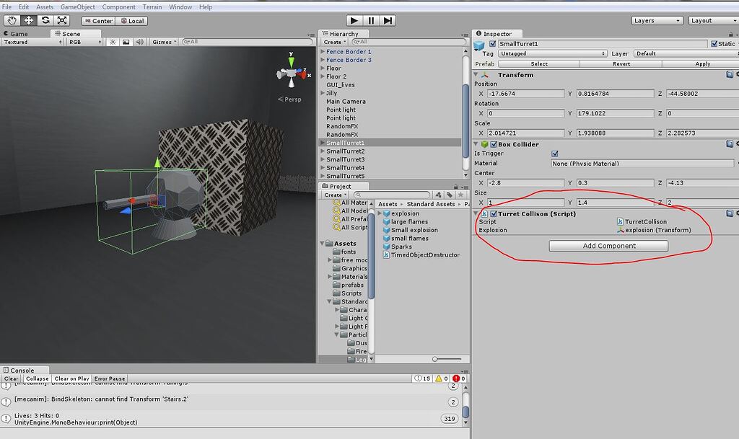Open the GameObject menu

77,6
